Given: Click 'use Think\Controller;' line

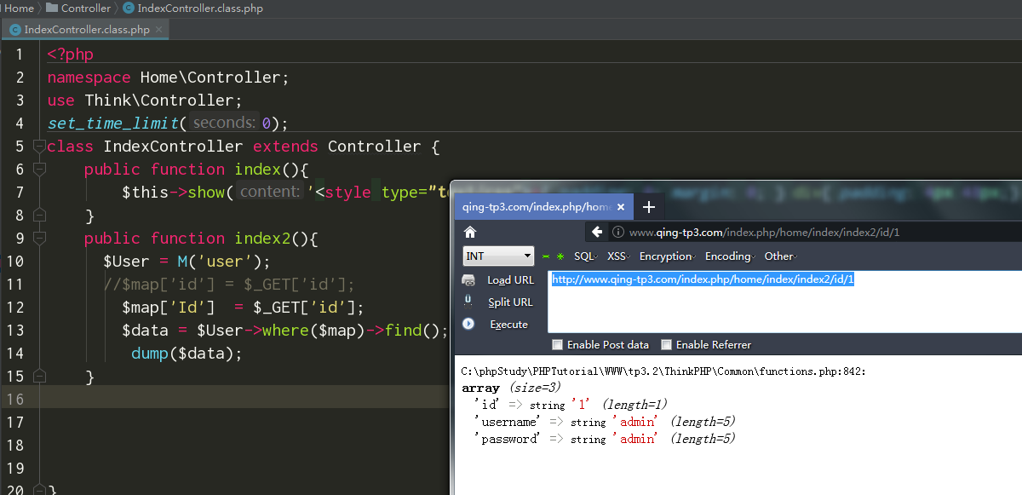Looking at the screenshot, I should point(145,101).
